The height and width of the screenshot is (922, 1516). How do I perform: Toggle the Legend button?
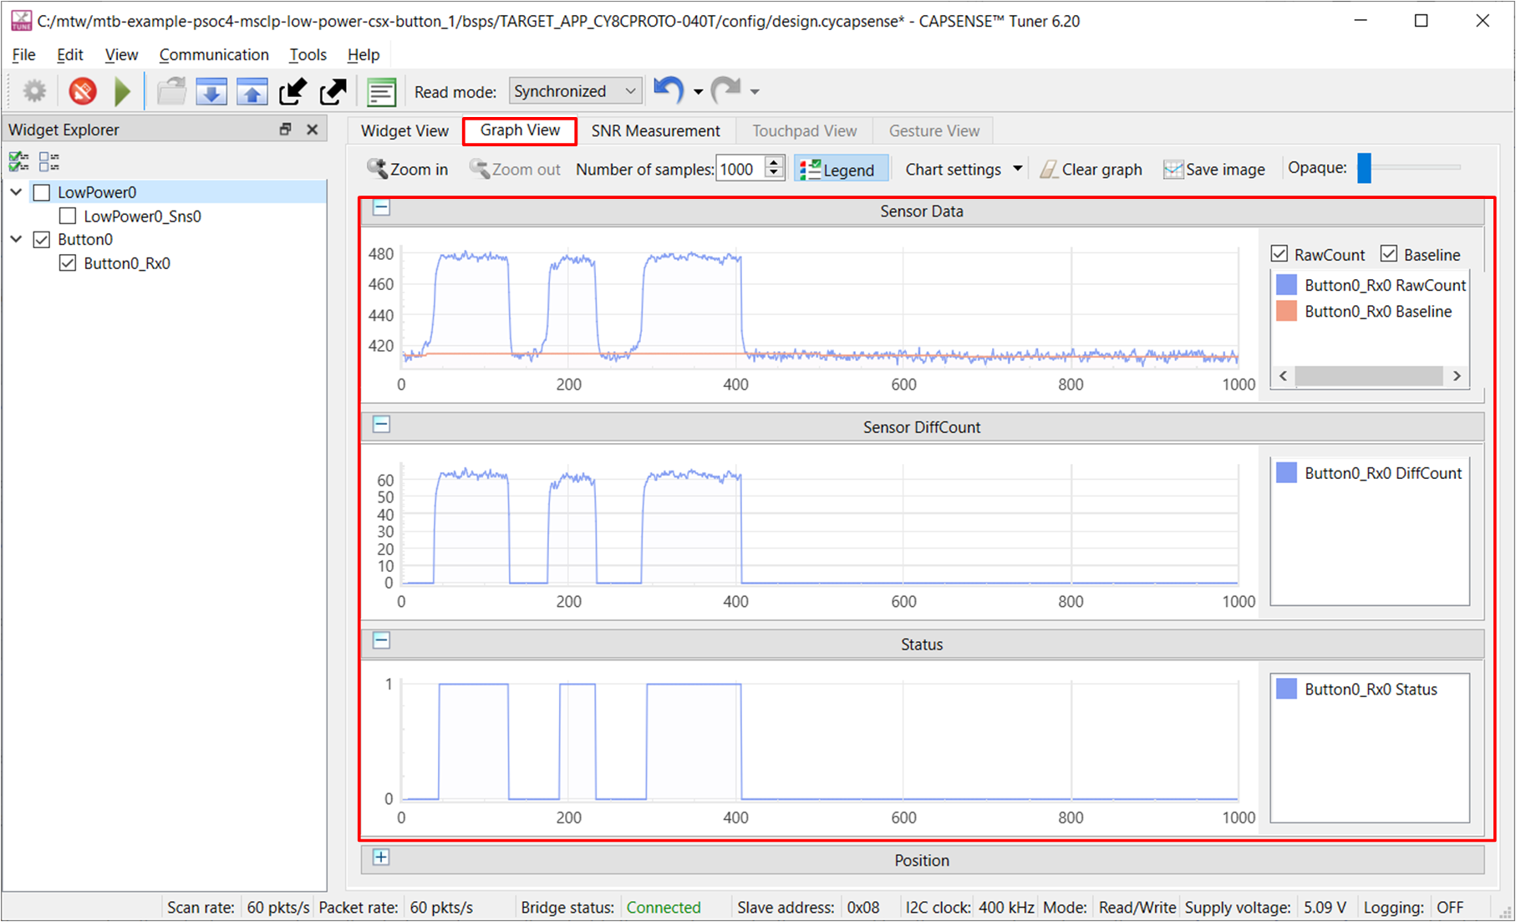[x=839, y=170]
